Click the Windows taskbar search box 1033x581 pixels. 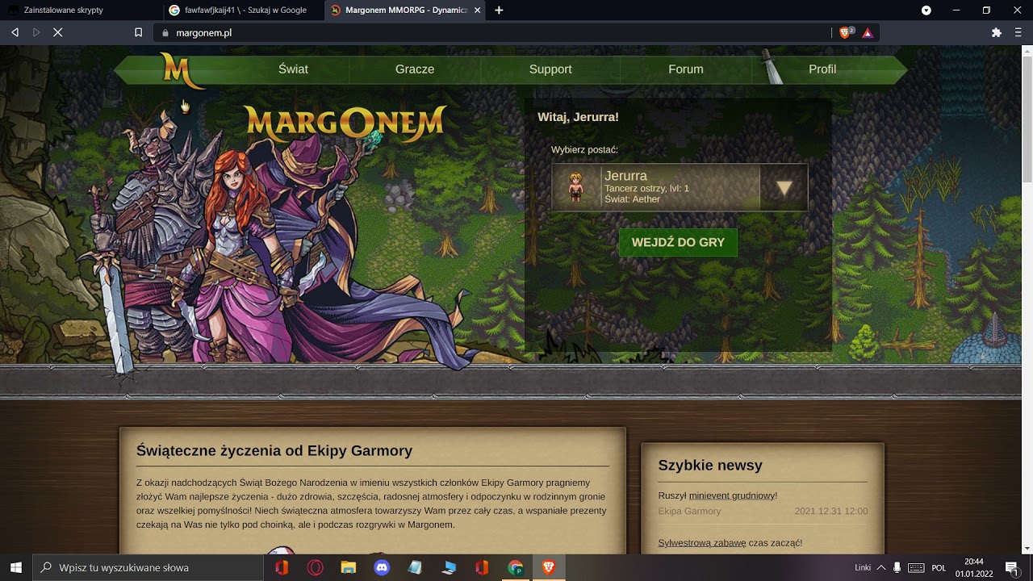coord(148,567)
